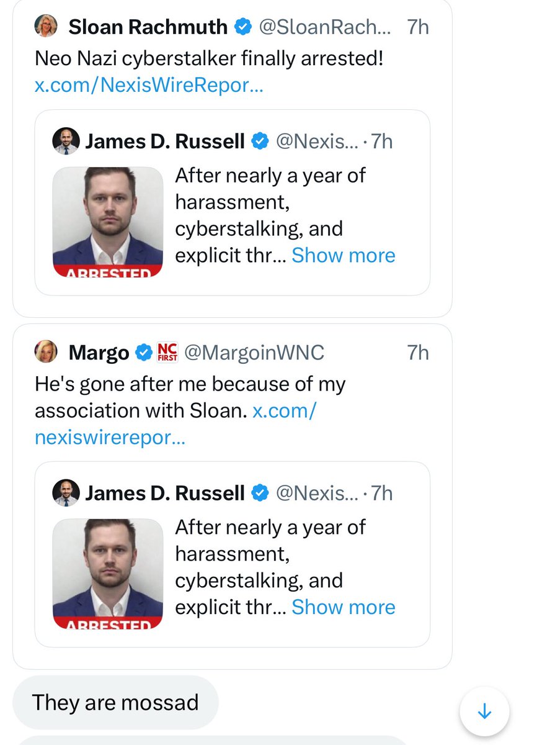Open James D. Russell avatar in Margo's post

[x=66, y=493]
